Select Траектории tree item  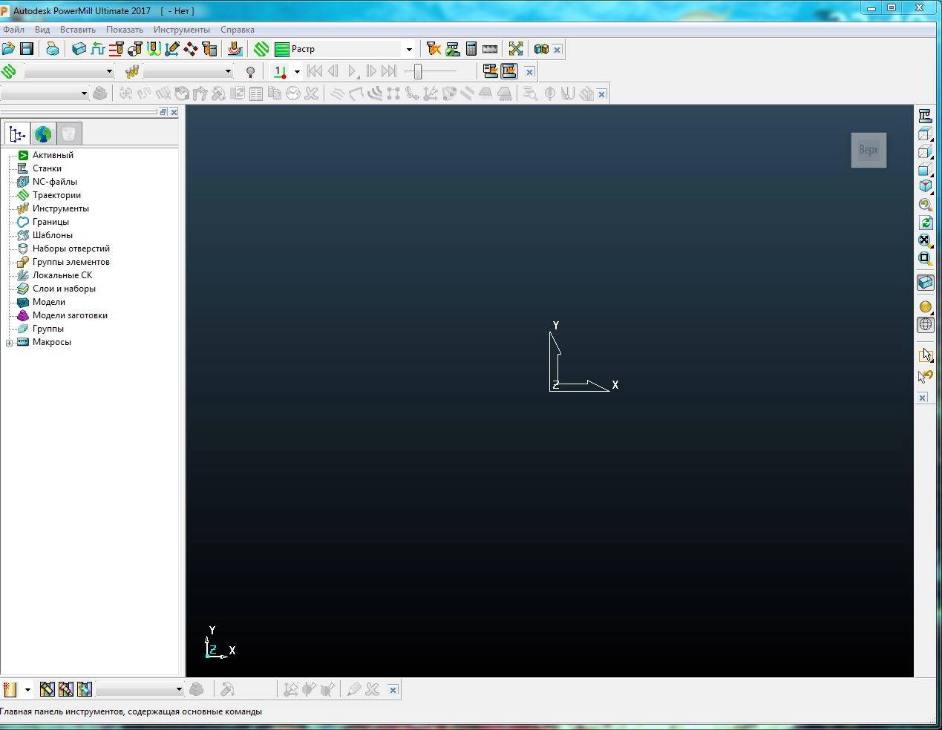tap(56, 195)
